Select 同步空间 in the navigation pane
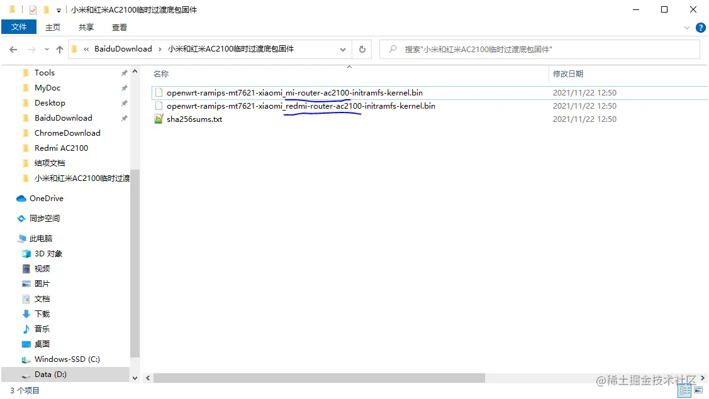Image resolution: width=709 pixels, height=399 pixels. [x=44, y=218]
